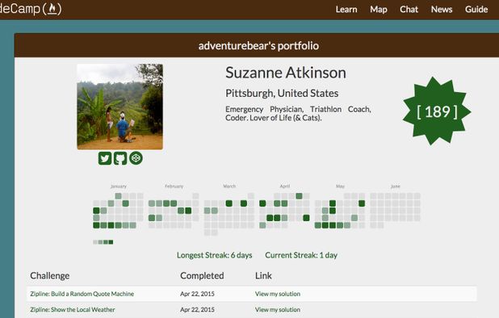This screenshot has height=318, width=499.
Task: Click the profile photo thumbnail
Action: 120,107
